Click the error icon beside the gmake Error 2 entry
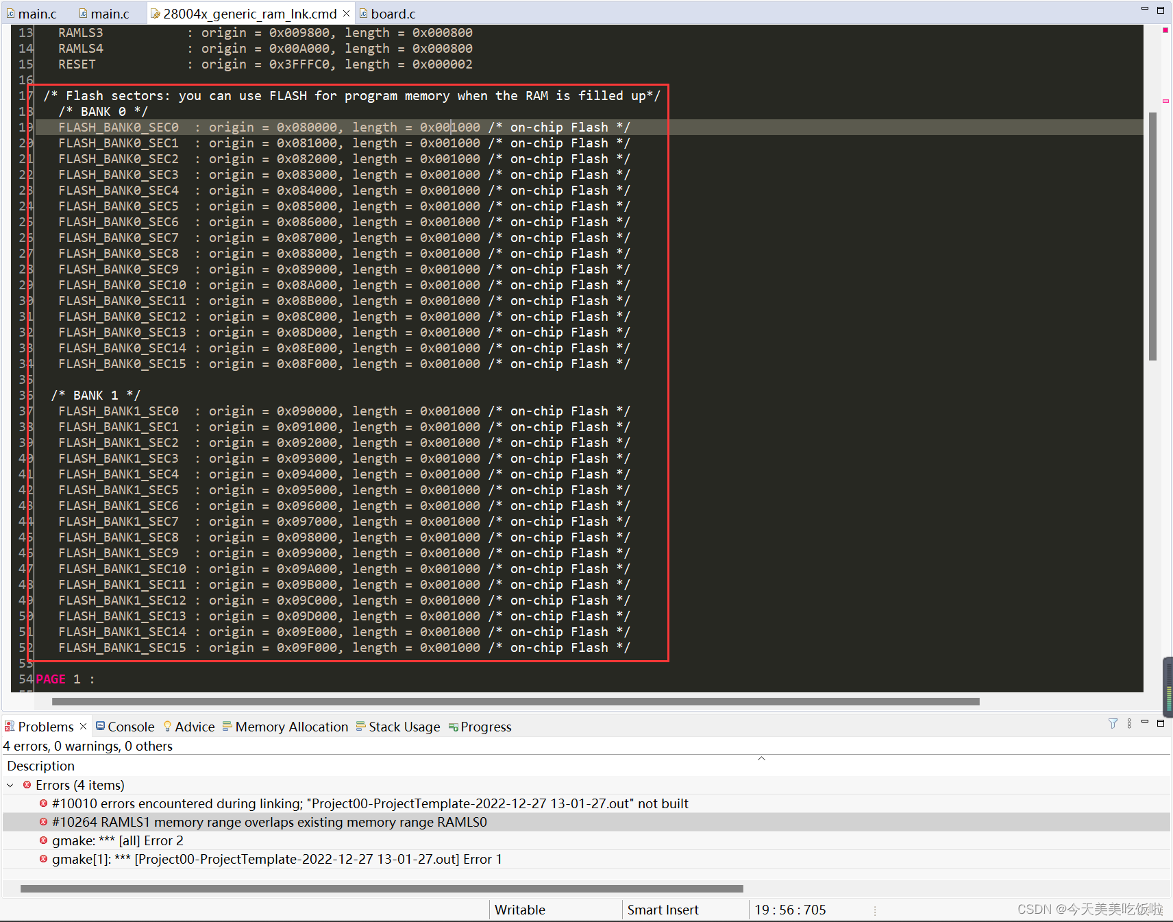Screen dimensions: 1173x922 click(x=43, y=840)
